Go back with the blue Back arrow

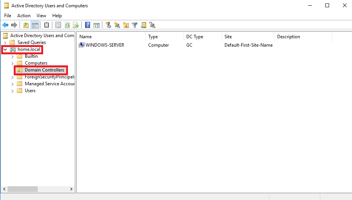click(5, 25)
